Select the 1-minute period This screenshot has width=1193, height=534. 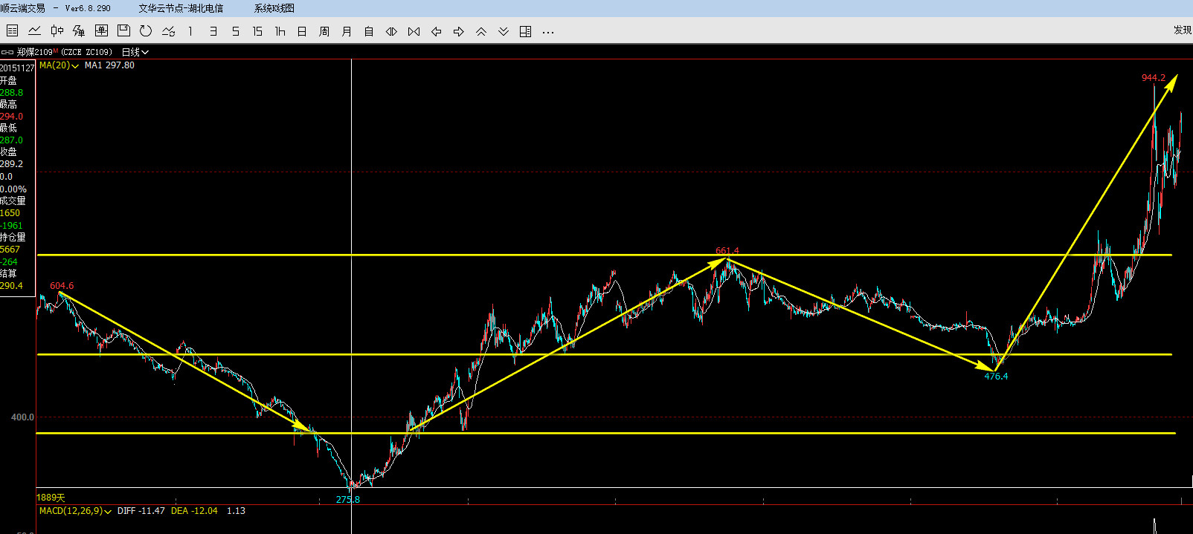tap(190, 31)
